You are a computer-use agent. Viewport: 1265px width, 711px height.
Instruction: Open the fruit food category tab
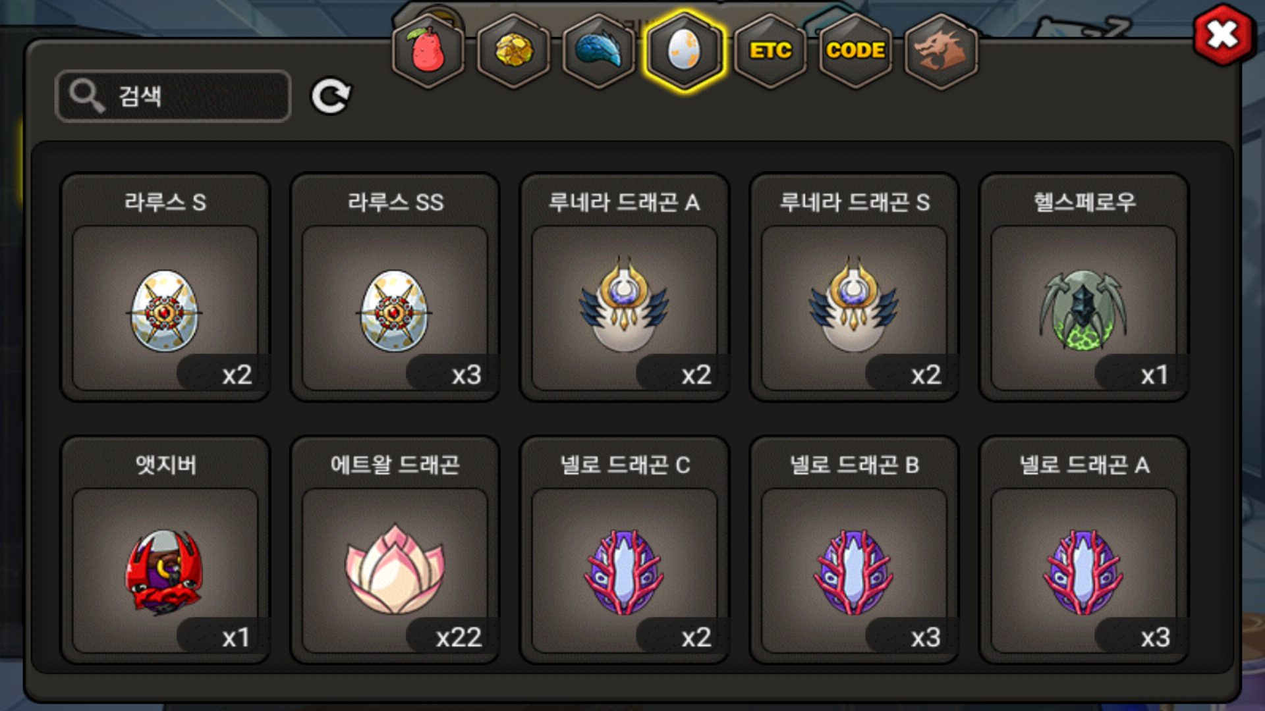[x=428, y=51]
